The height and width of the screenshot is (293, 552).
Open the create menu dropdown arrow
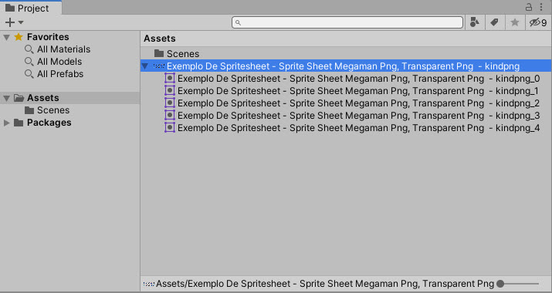point(21,22)
